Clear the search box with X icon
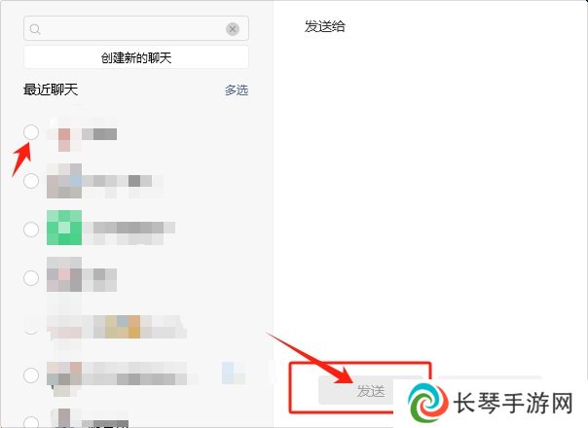 233,29
